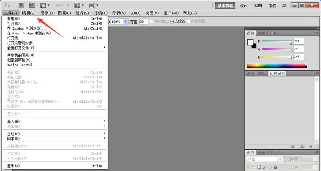Open the 选择(S) menu
Screen dimensions: 321x171
(82, 13)
